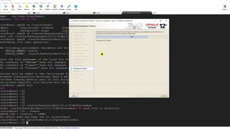Click the View toolbar icon

click(x=33, y=7)
